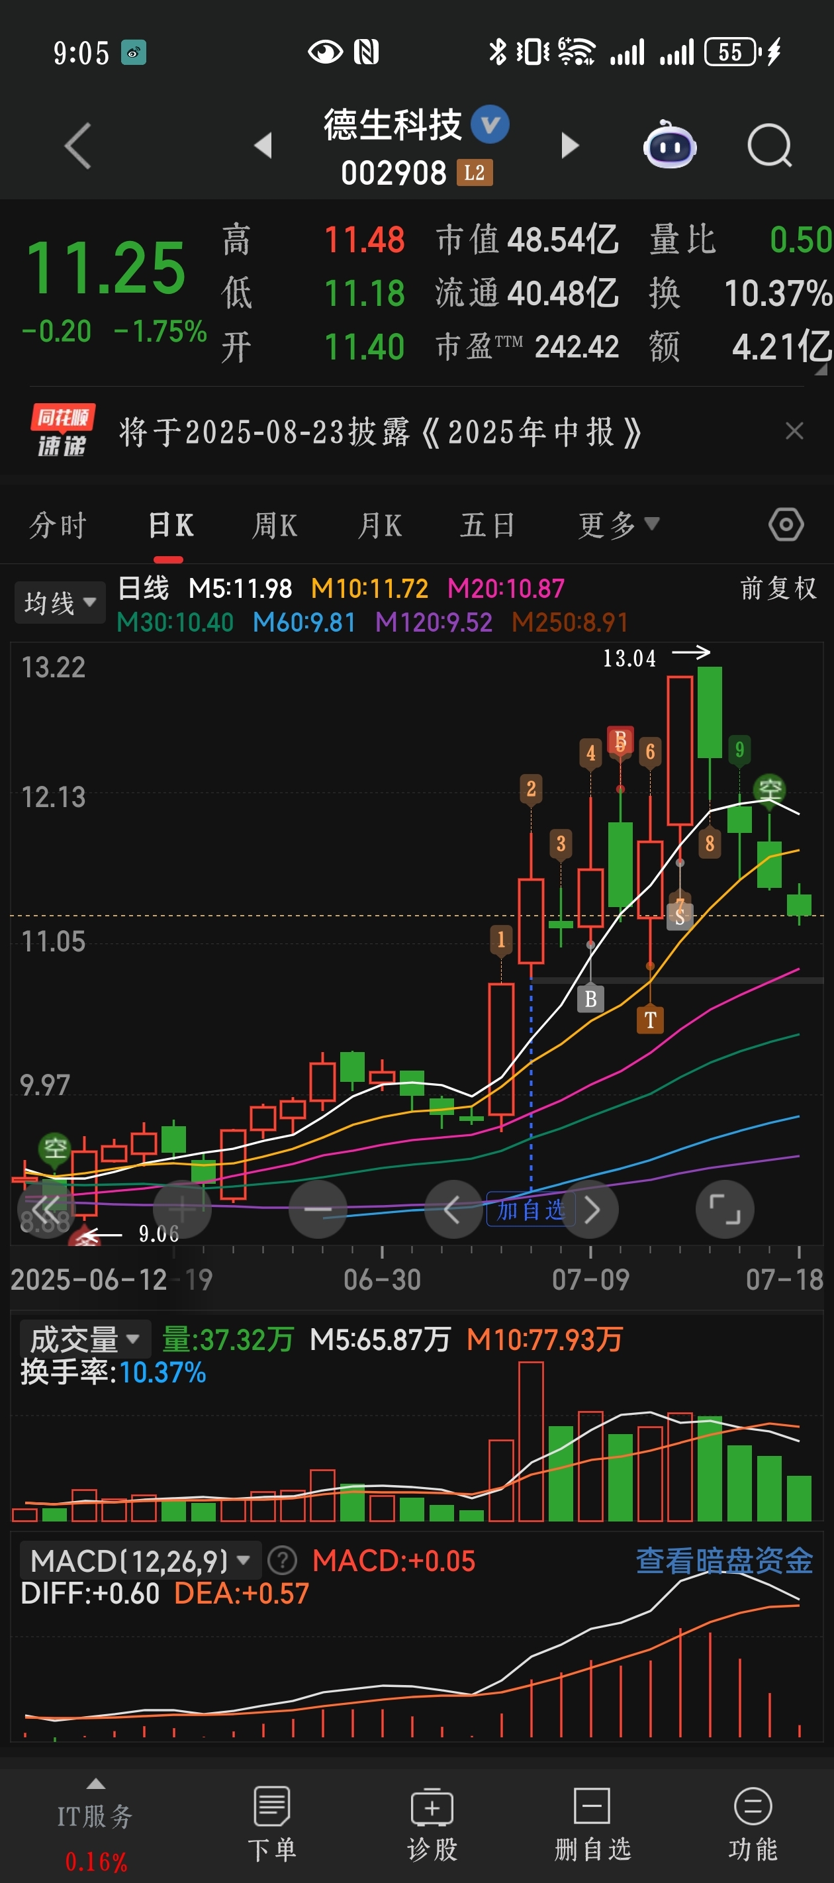Open the MACD help question mark

pos(282,1561)
